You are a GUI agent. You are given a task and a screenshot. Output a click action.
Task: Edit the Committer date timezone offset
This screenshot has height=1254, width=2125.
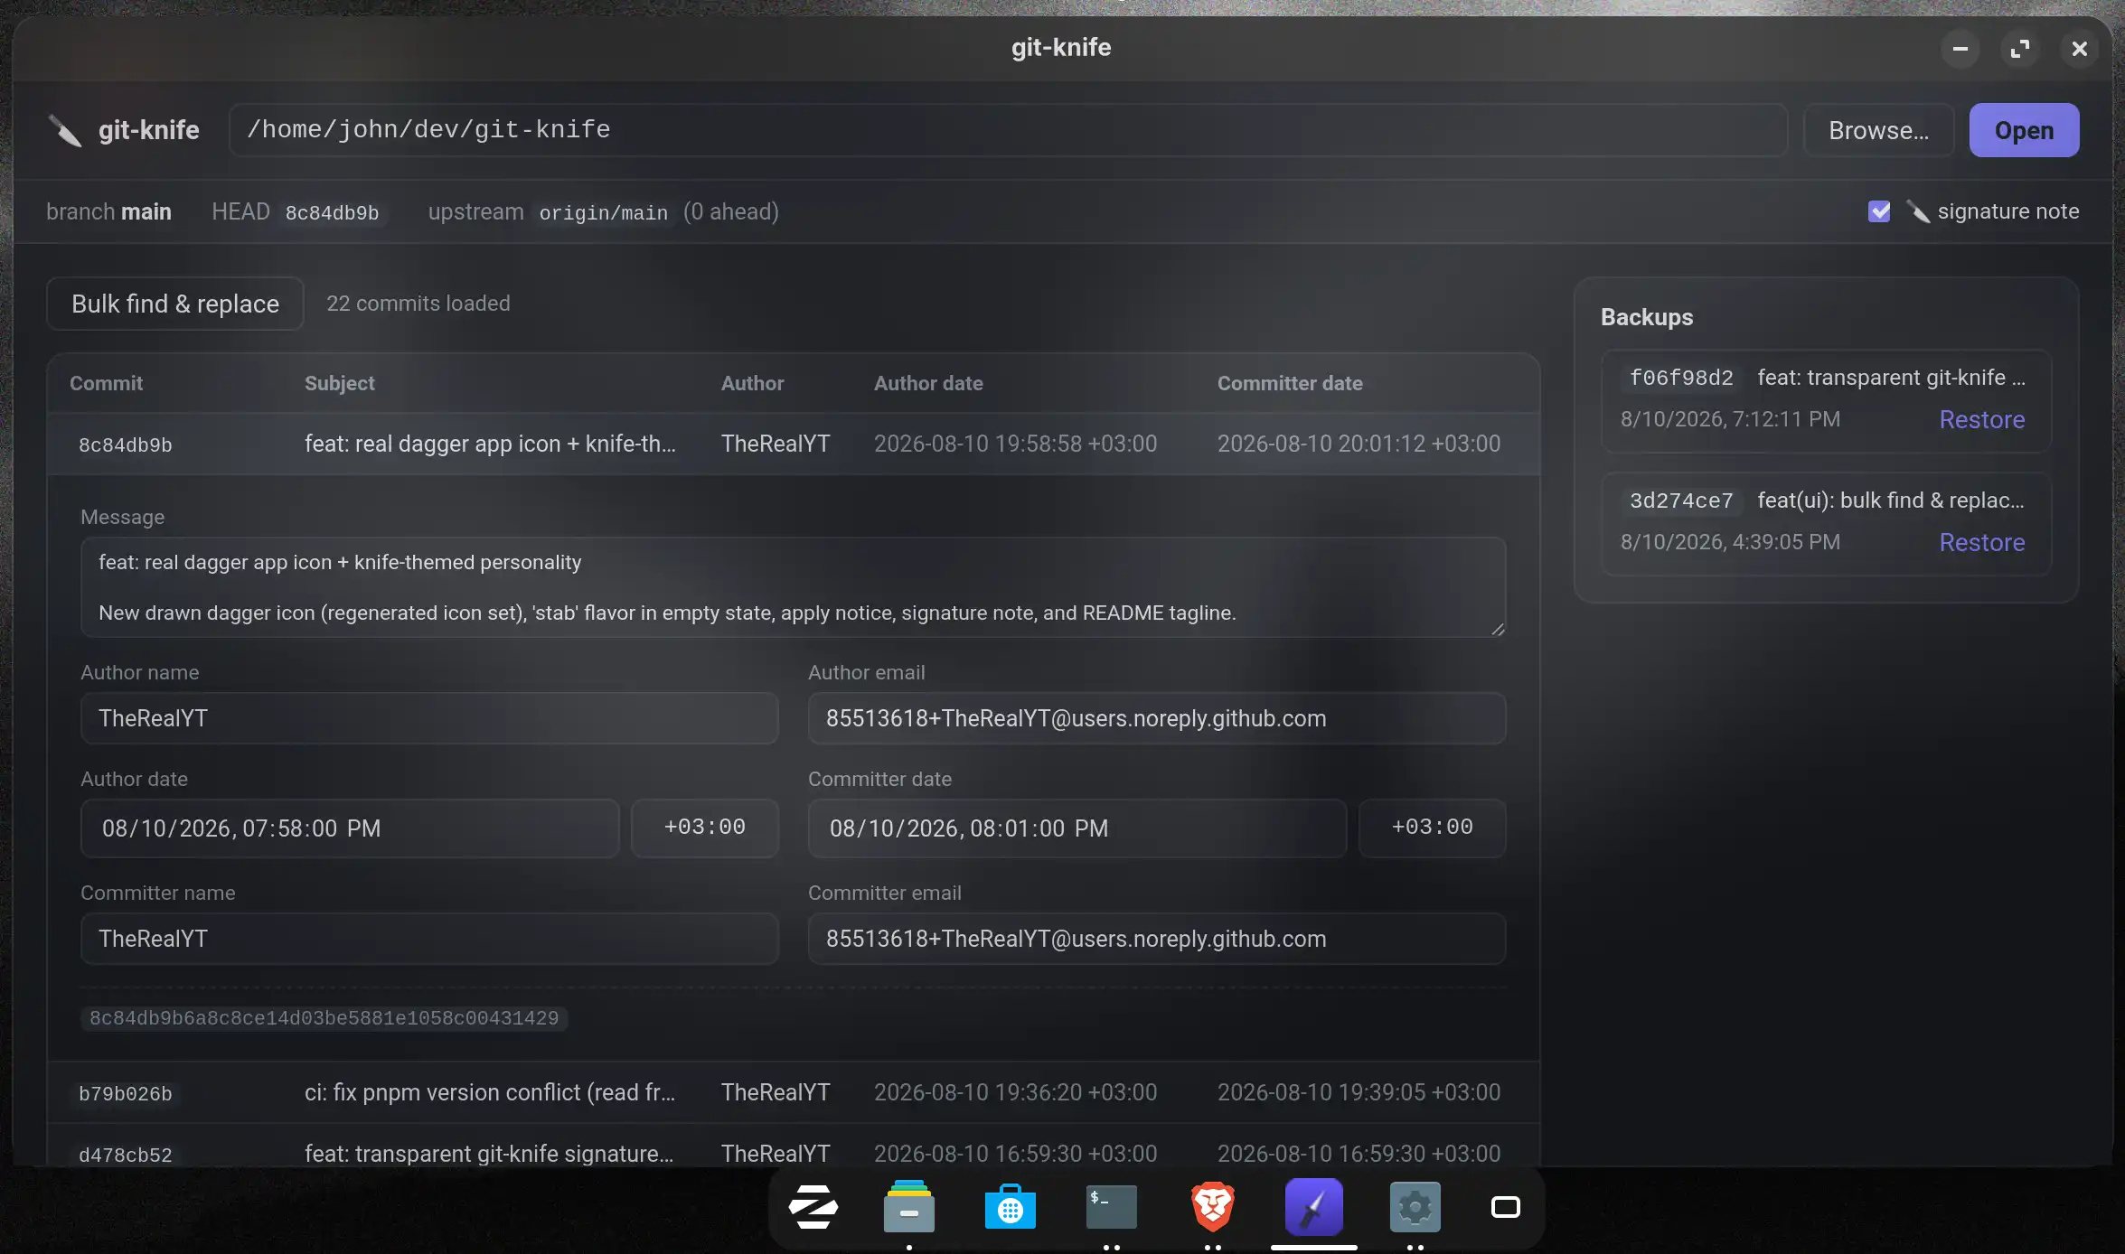pyautogui.click(x=1433, y=828)
